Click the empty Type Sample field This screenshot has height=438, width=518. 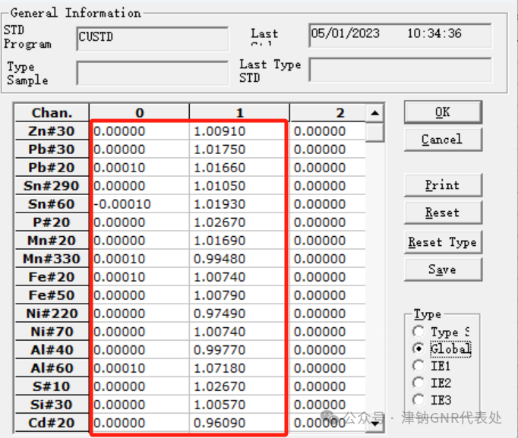click(x=153, y=73)
